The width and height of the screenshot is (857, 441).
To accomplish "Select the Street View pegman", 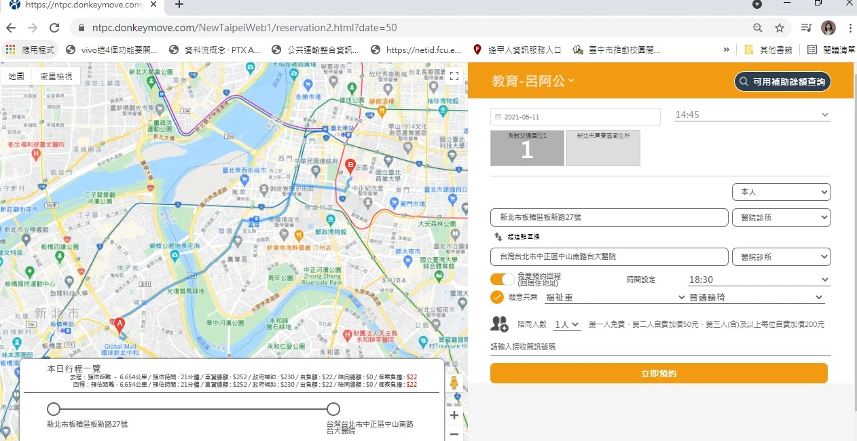I will pos(454,383).
